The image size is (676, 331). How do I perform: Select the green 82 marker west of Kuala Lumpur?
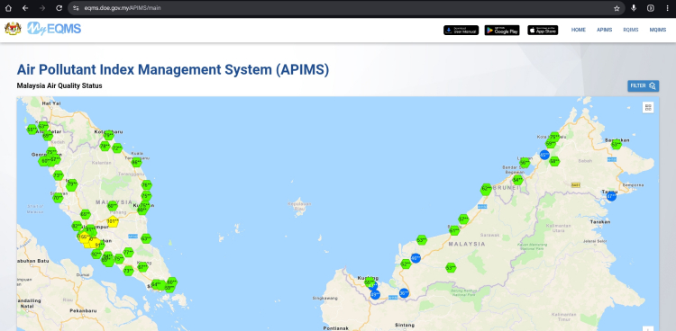click(78, 227)
